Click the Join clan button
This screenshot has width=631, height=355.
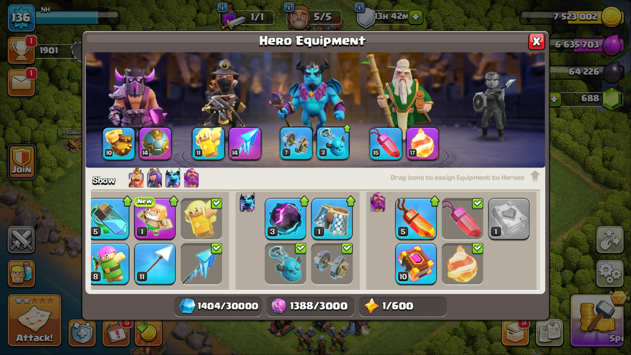[21, 162]
